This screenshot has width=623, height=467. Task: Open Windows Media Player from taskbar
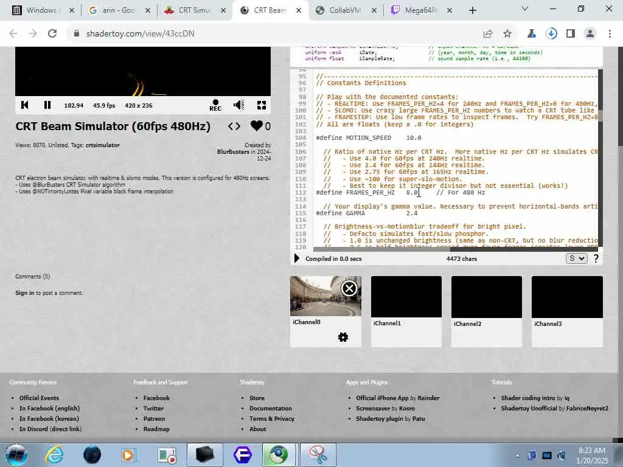tap(128, 455)
